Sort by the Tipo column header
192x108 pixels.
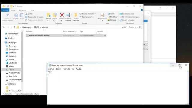click(x=87, y=31)
